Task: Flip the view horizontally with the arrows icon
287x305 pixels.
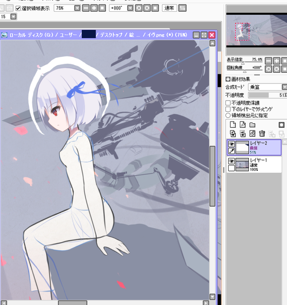Action: (182, 8)
